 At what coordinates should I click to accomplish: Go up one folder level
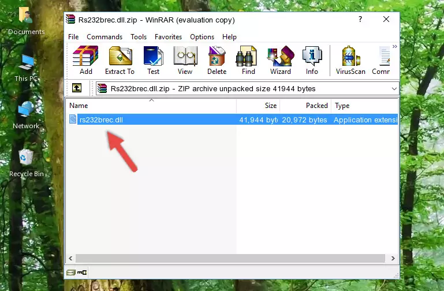[x=77, y=88]
